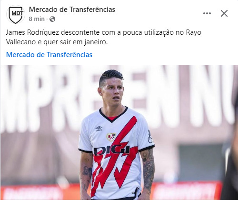The height and width of the screenshot is (200, 238).
Task: Click the DIGI sponsor logo on the jersey
Action: (112, 150)
